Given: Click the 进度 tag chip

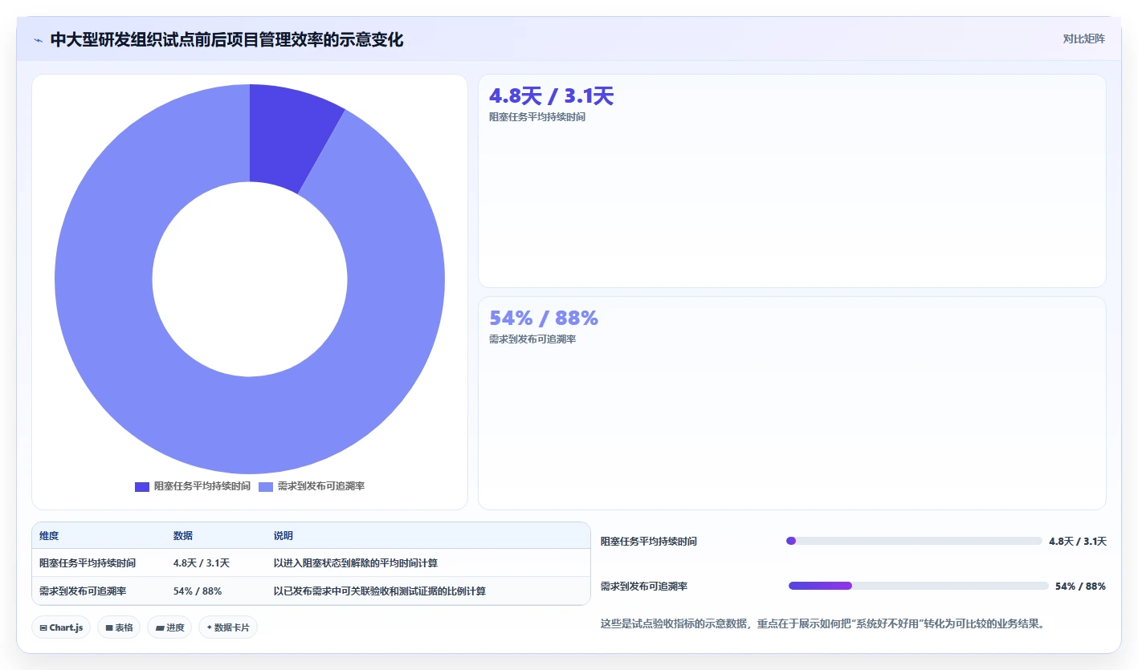Looking at the screenshot, I should click(169, 627).
